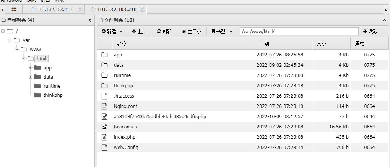Select the data file name
The width and height of the screenshot is (390, 167).
(119, 65)
